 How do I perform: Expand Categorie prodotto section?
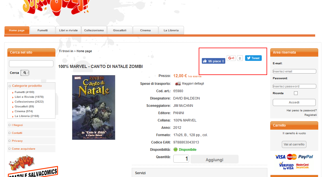[27, 86]
